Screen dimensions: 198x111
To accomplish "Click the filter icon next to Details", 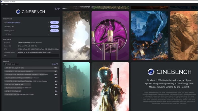I will (57, 64).
